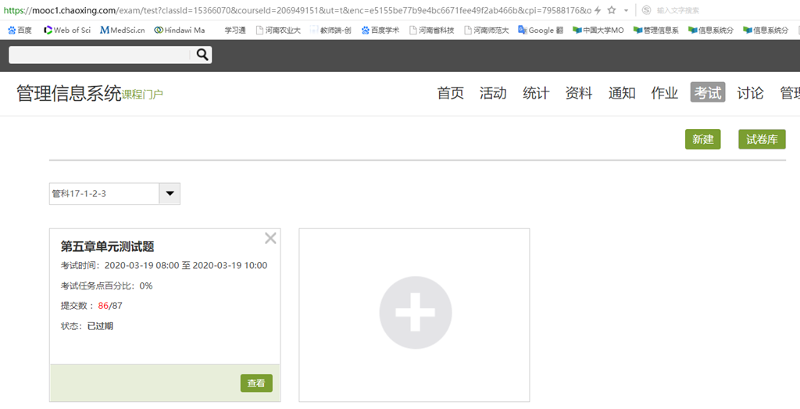The image size is (800, 409).
Task: Open the dropdown arrow beside the bookmark star
Action: tap(626, 11)
